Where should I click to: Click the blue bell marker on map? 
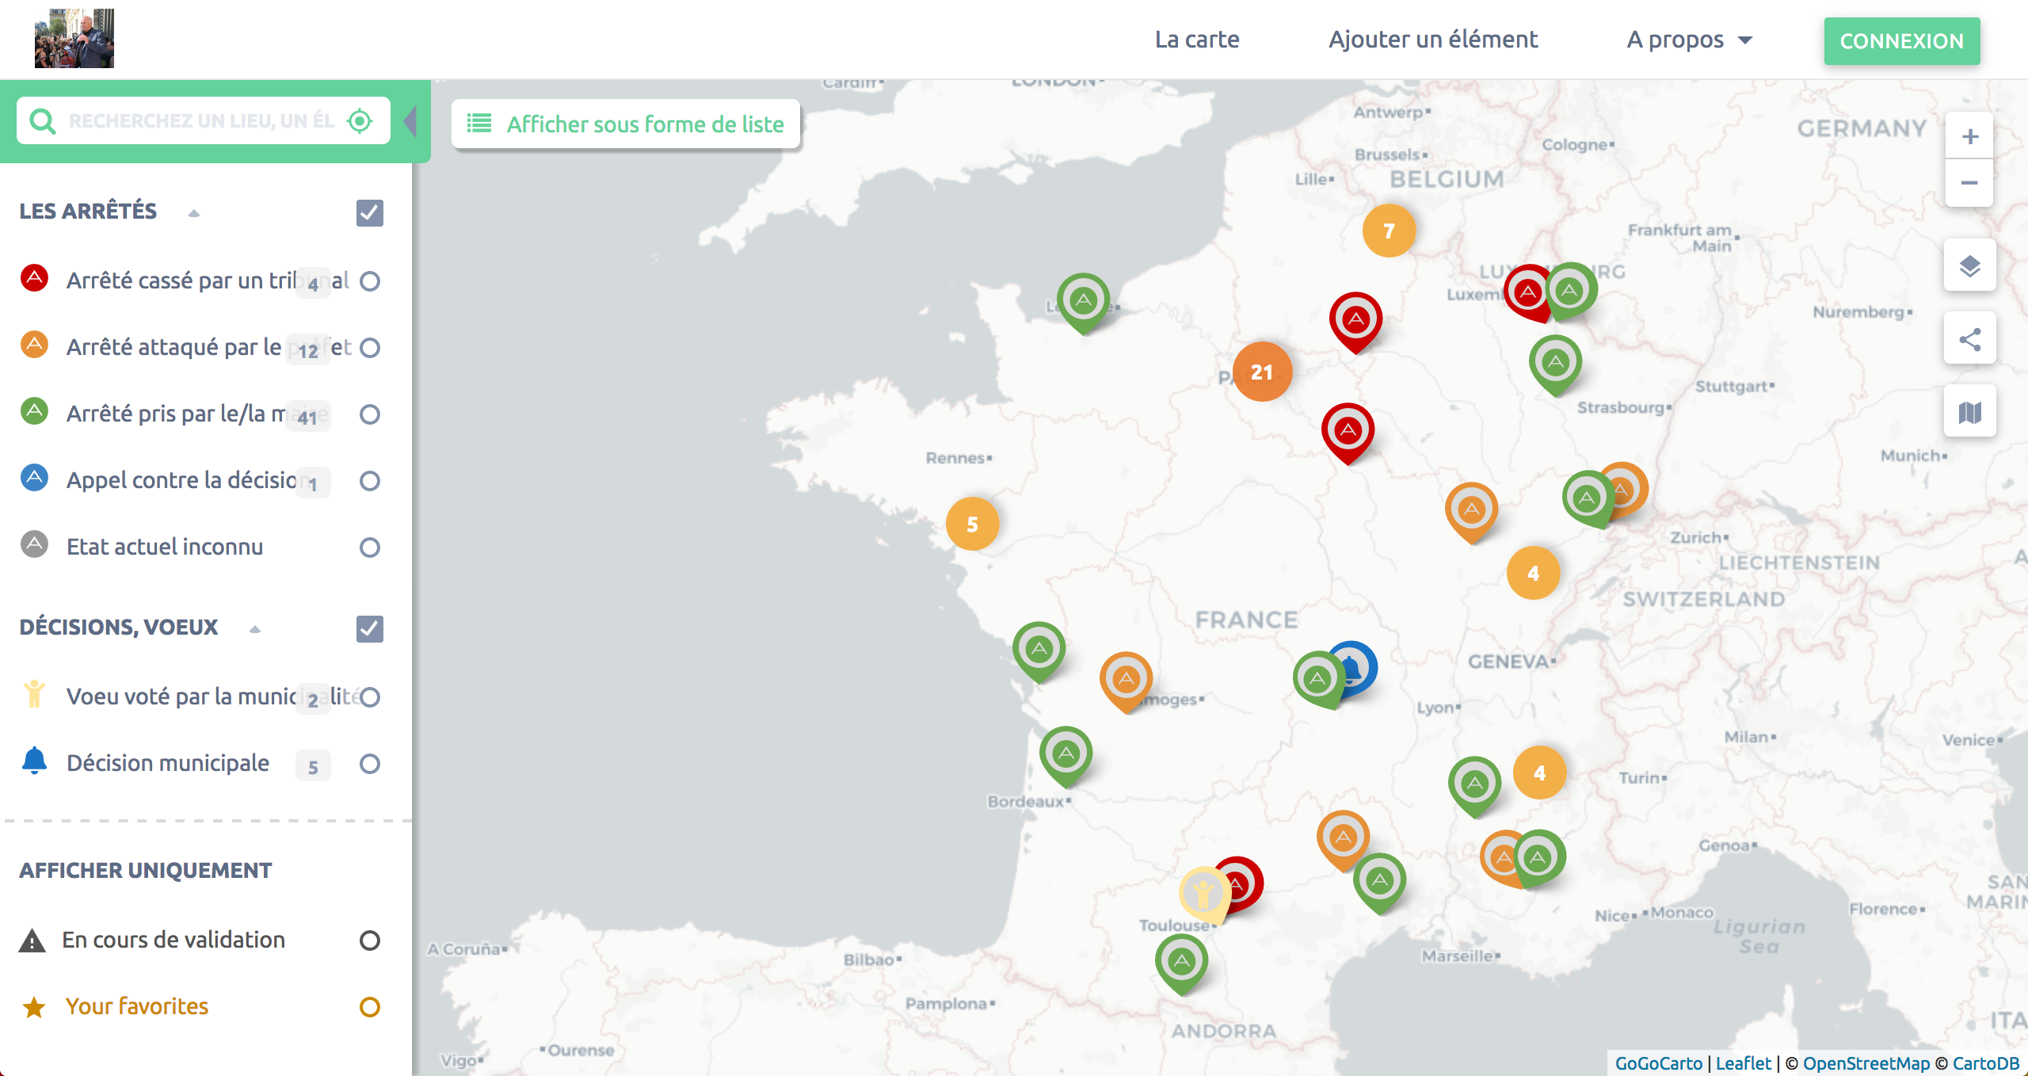pyautogui.click(x=1356, y=666)
